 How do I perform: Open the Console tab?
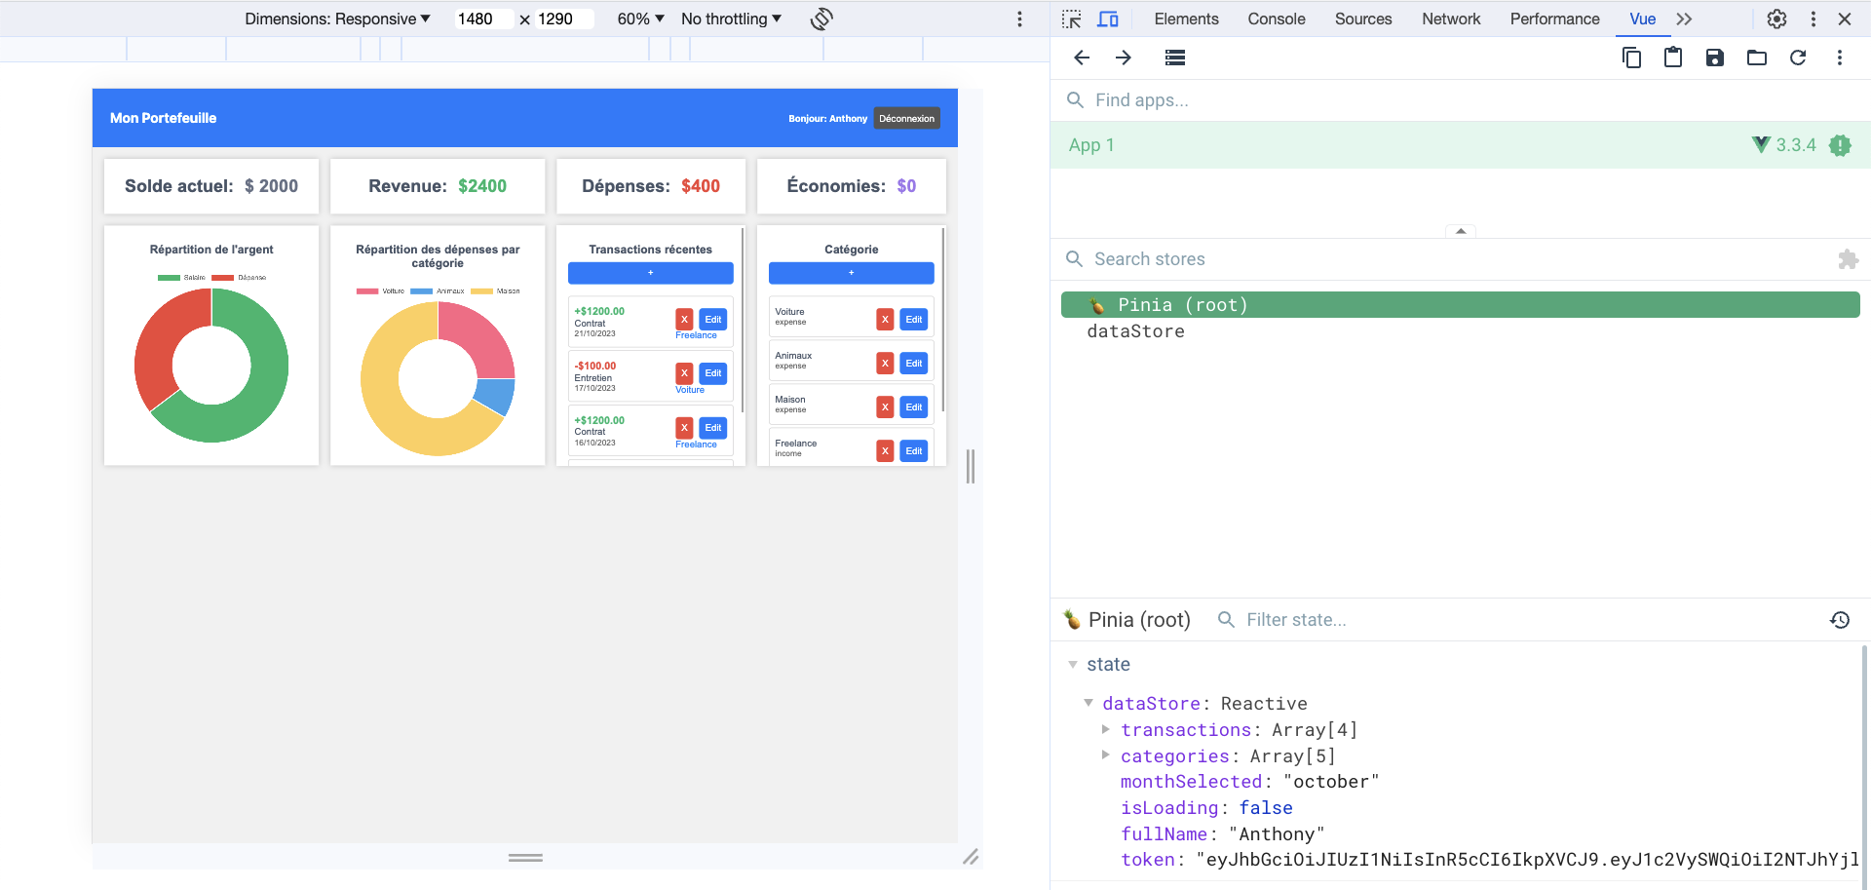pyautogui.click(x=1276, y=19)
